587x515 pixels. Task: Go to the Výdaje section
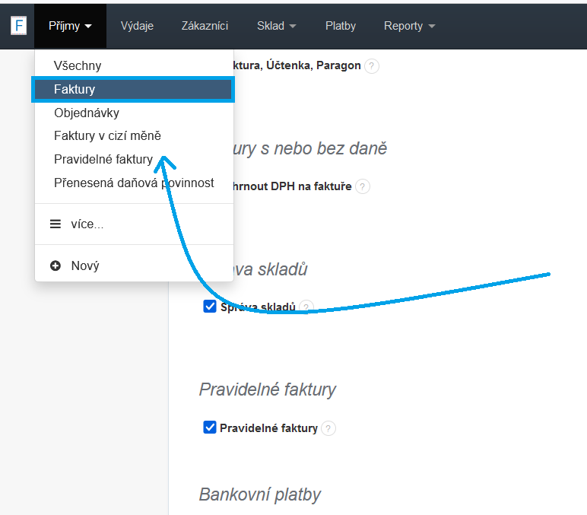(x=137, y=26)
